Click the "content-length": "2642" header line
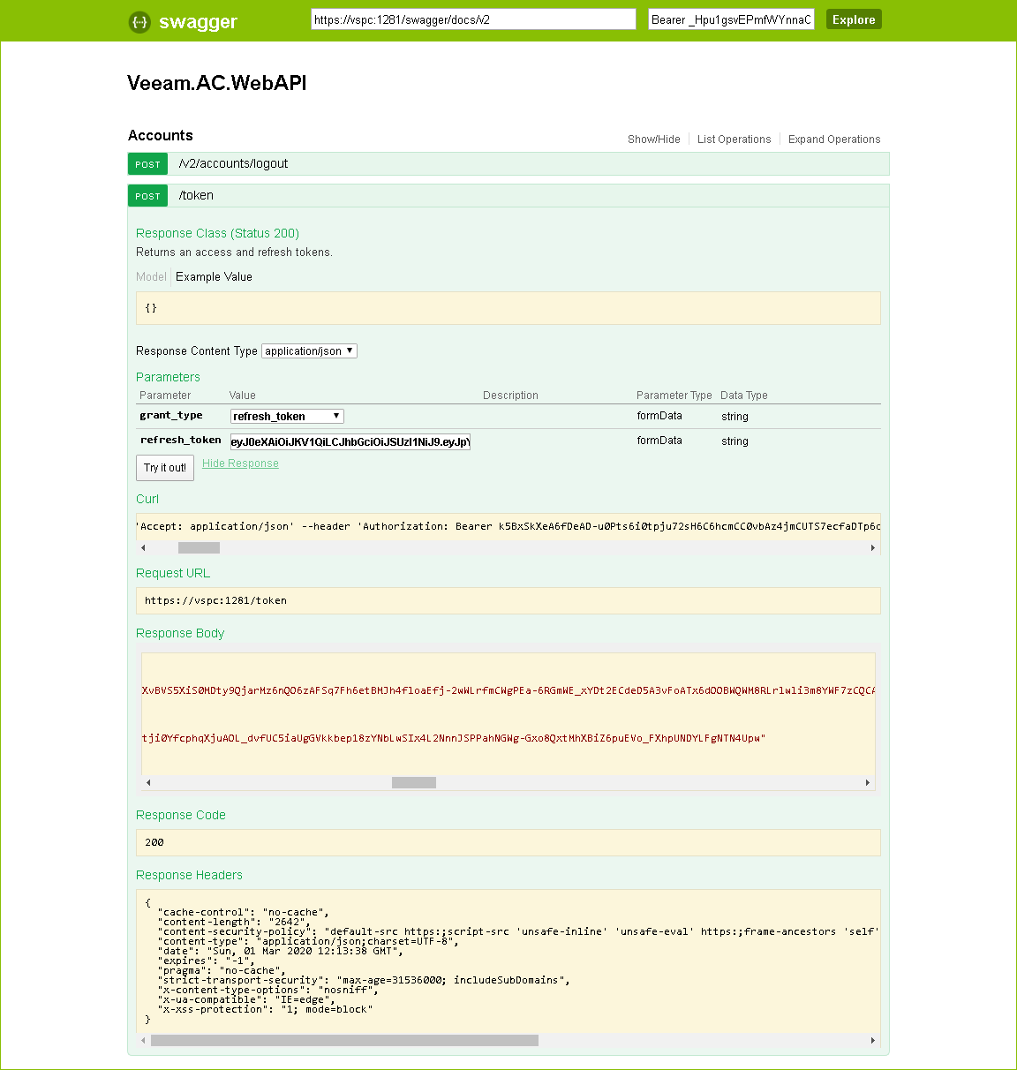 click(234, 922)
